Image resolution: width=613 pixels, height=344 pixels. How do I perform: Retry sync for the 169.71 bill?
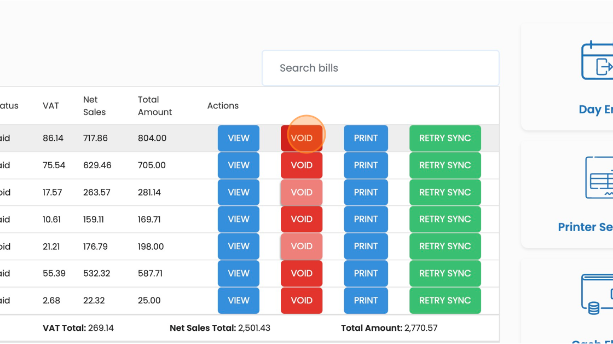445,219
